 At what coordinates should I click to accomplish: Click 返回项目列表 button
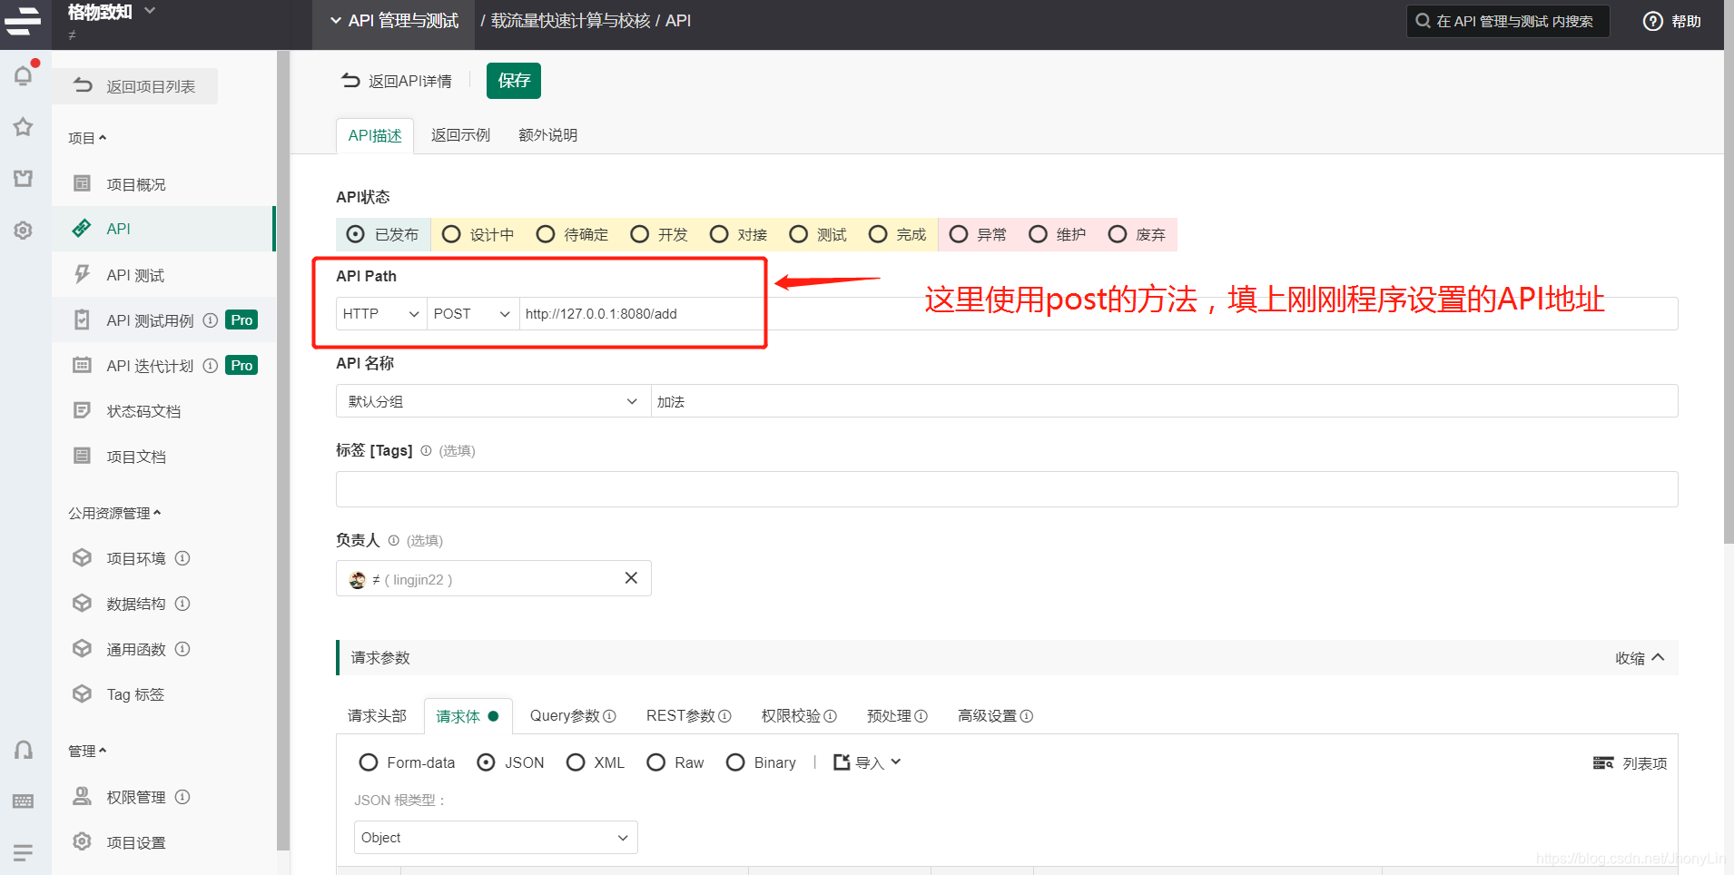pos(135,86)
